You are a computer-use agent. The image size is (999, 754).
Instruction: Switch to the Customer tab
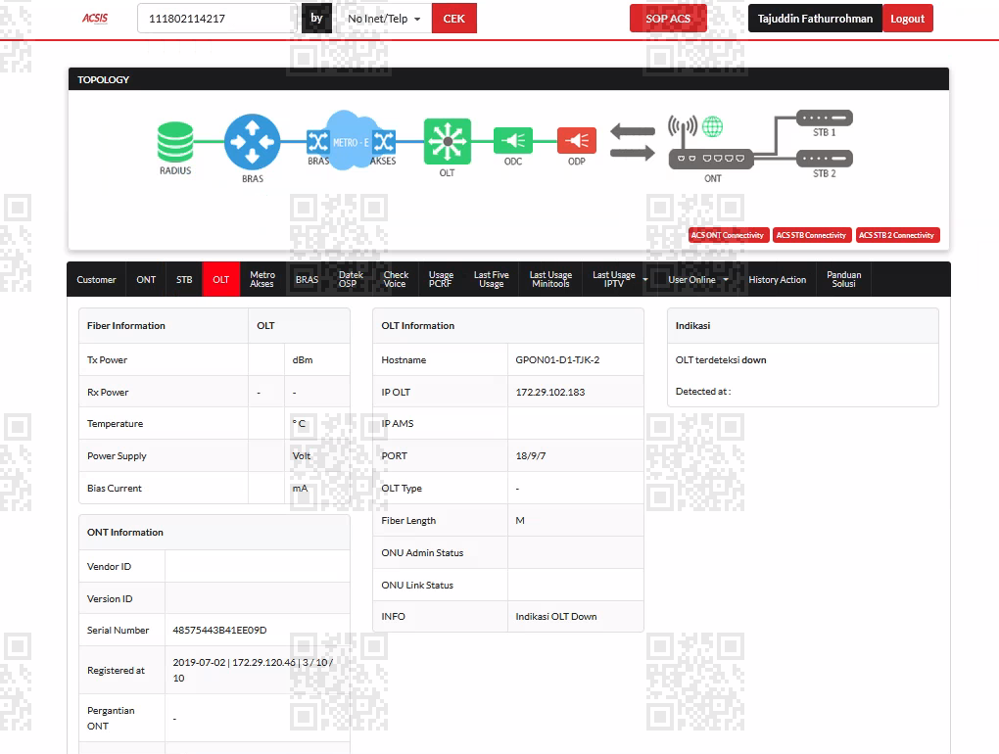coord(96,279)
